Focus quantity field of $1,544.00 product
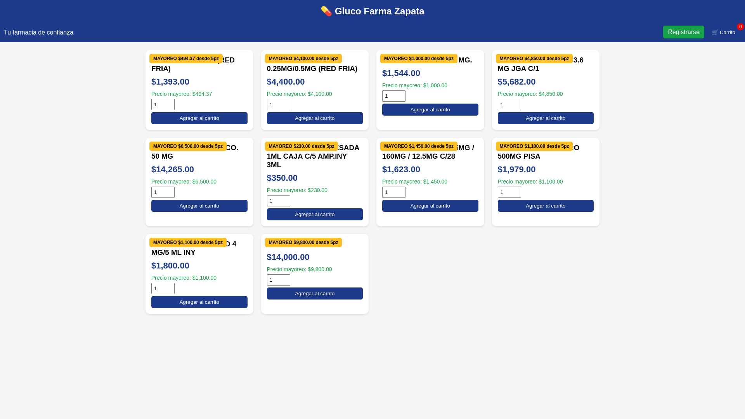This screenshot has height=419, width=745. pos(394,96)
